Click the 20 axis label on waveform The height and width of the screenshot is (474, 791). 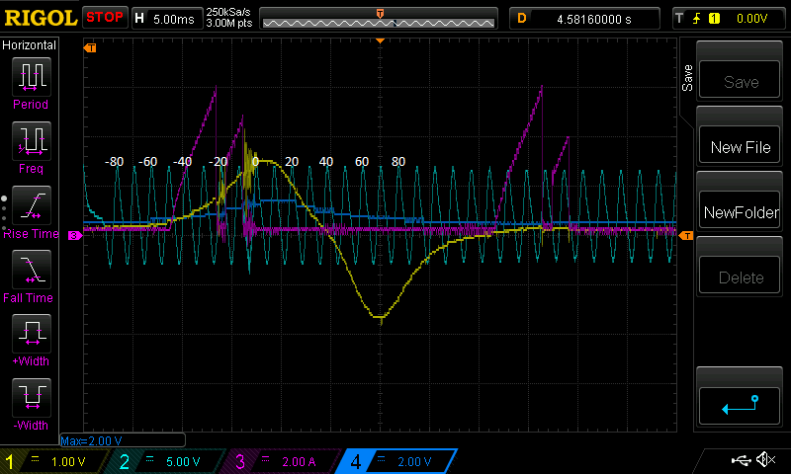[292, 162]
